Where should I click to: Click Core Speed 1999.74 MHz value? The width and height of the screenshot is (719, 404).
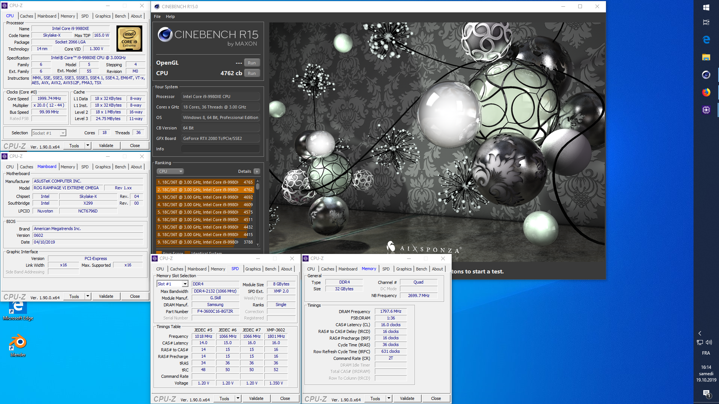pyautogui.click(x=49, y=98)
